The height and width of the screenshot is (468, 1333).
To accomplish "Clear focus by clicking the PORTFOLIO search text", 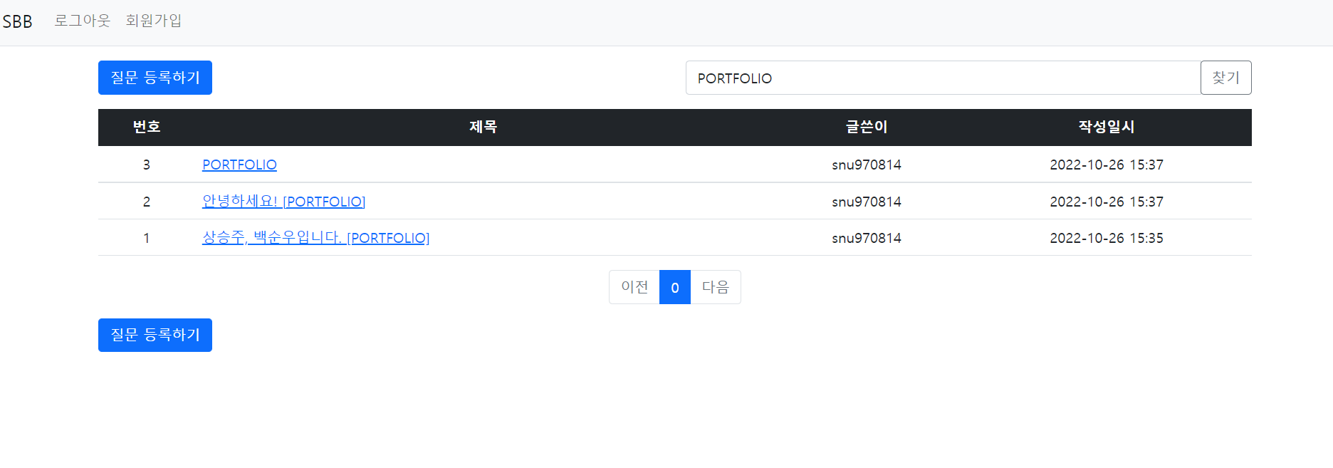I will pyautogui.click(x=735, y=78).
